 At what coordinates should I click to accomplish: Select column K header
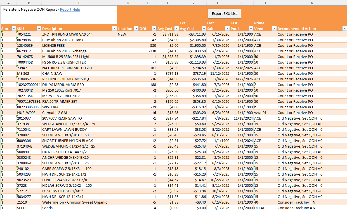coord(312,3)
